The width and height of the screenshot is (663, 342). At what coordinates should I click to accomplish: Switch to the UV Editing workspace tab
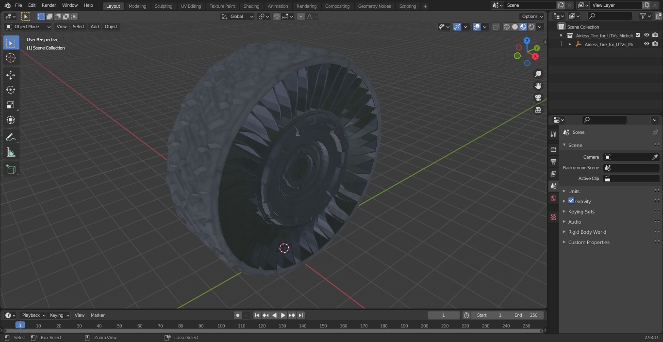(191, 6)
